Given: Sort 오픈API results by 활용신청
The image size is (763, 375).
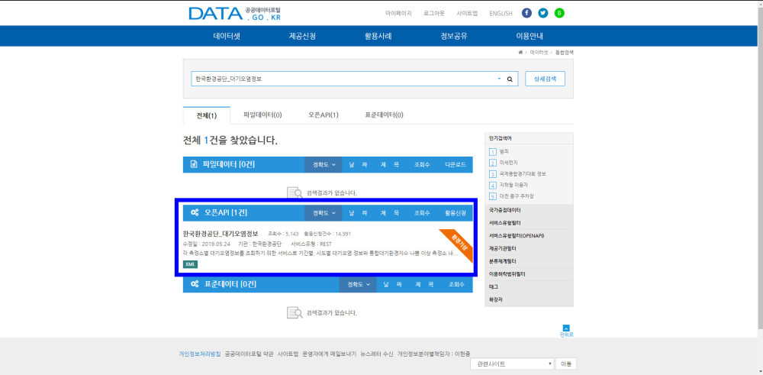Looking at the screenshot, I should coord(455,213).
